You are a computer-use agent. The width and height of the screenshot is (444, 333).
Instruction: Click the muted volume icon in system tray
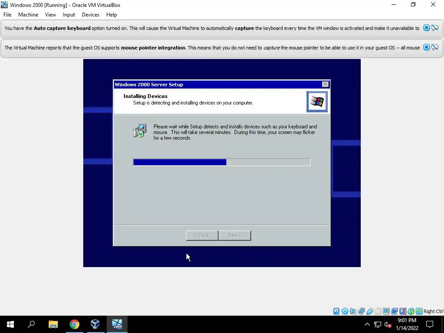(388, 324)
